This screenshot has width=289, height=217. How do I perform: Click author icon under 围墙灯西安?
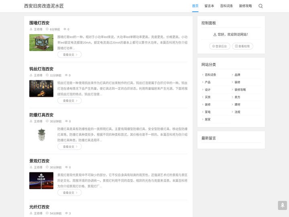point(31,29)
